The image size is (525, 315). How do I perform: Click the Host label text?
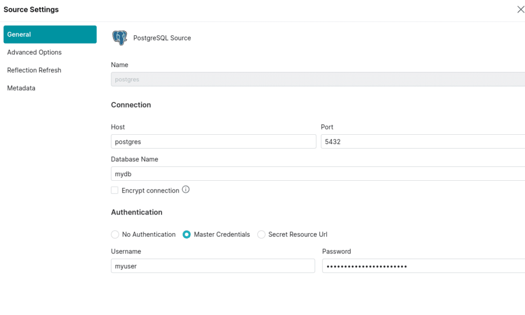tap(118, 127)
